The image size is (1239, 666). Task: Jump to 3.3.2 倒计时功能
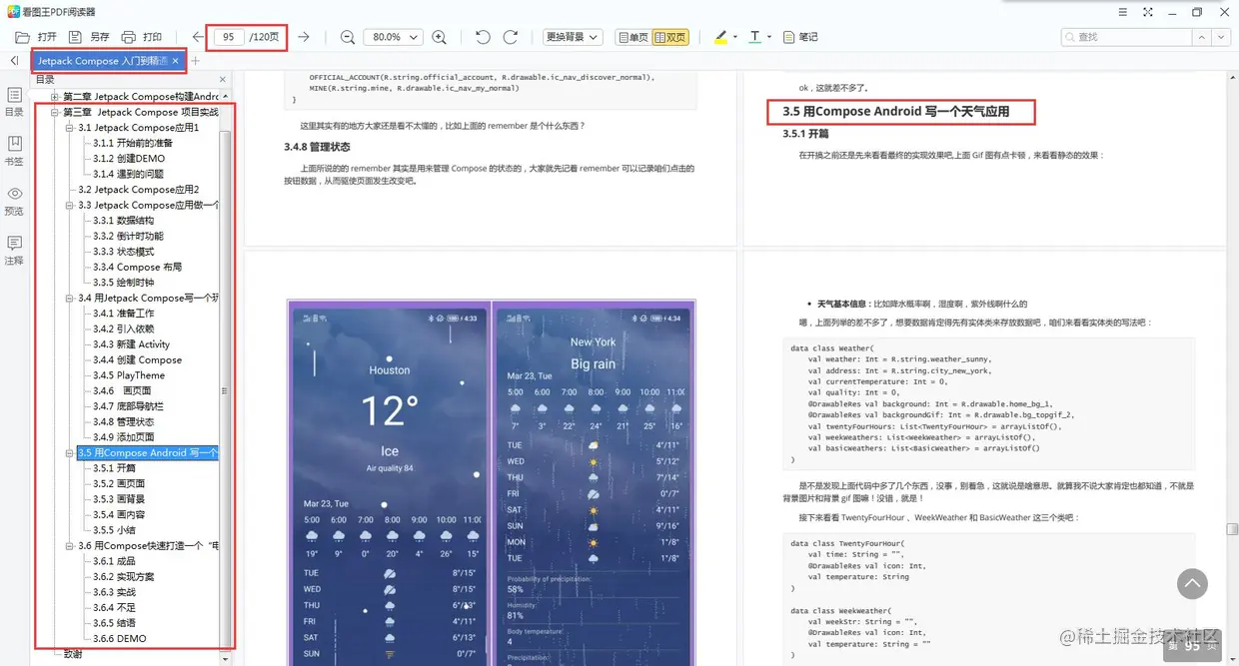point(128,236)
